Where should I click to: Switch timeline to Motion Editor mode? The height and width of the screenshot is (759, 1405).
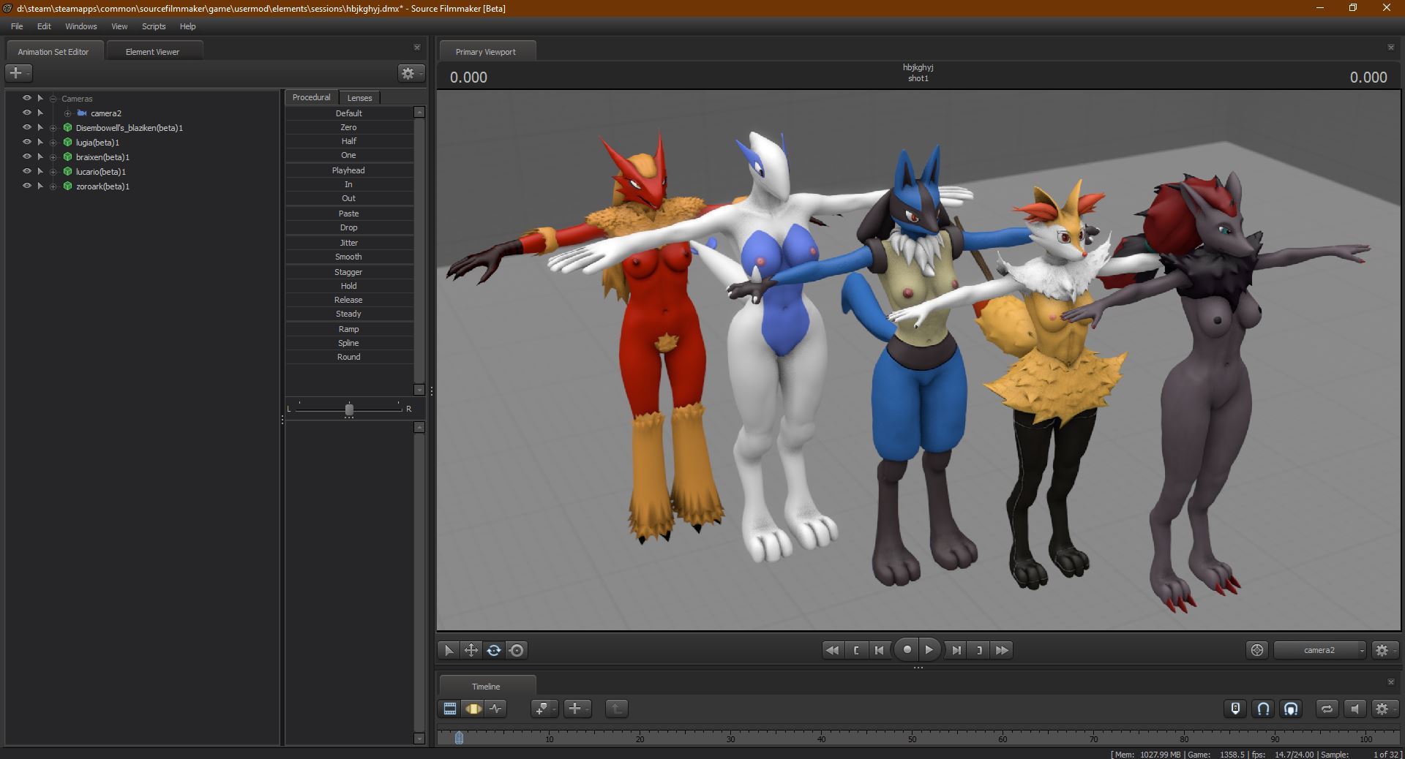coord(473,709)
